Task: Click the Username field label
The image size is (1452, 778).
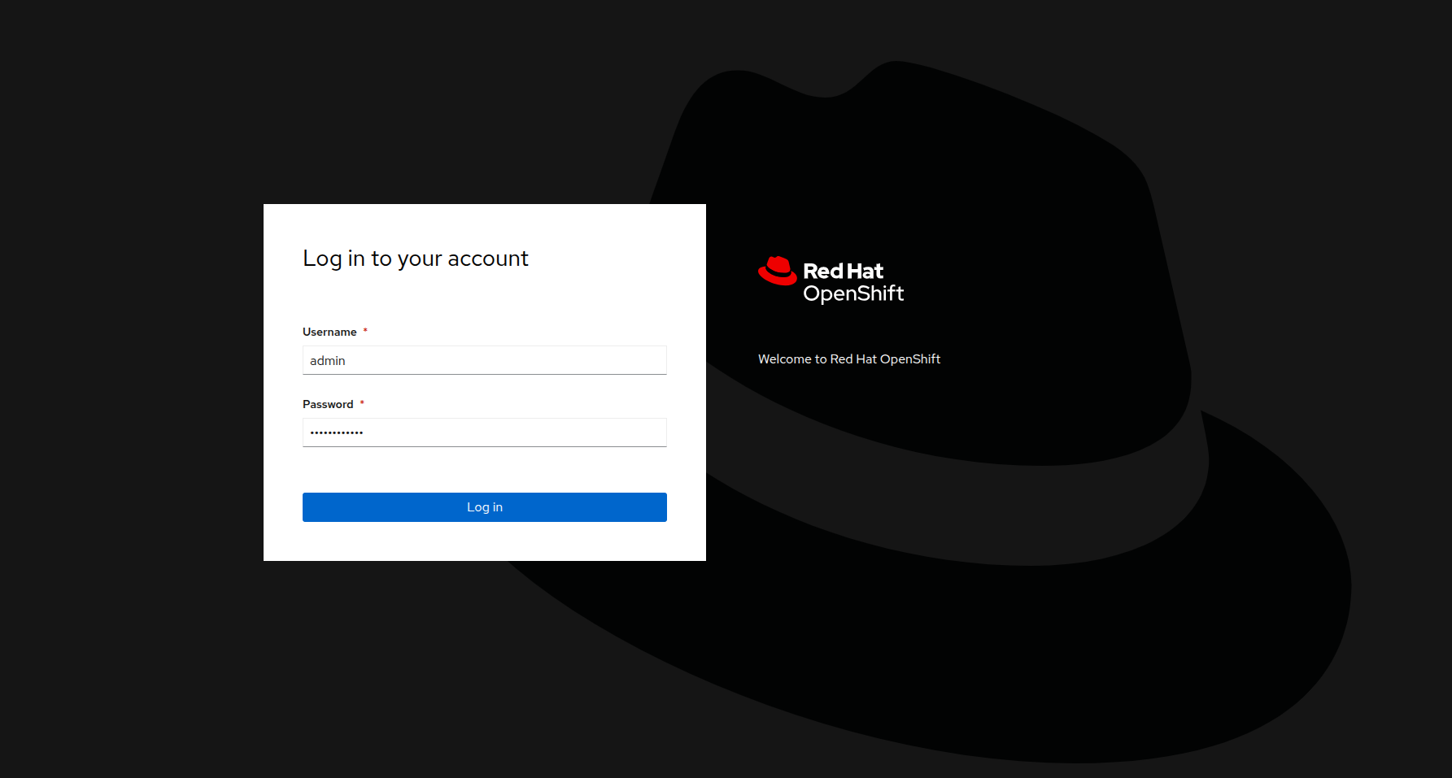Action: (329, 332)
